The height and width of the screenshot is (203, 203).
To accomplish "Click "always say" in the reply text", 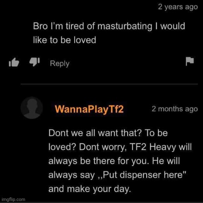I will 71,175.
